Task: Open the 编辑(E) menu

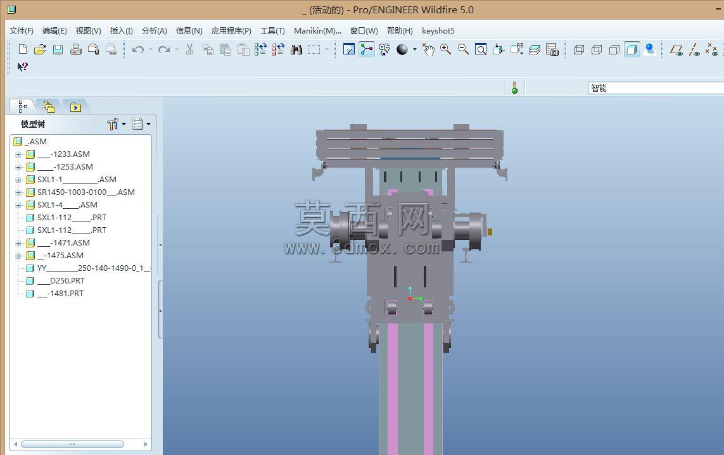Action: (x=54, y=31)
